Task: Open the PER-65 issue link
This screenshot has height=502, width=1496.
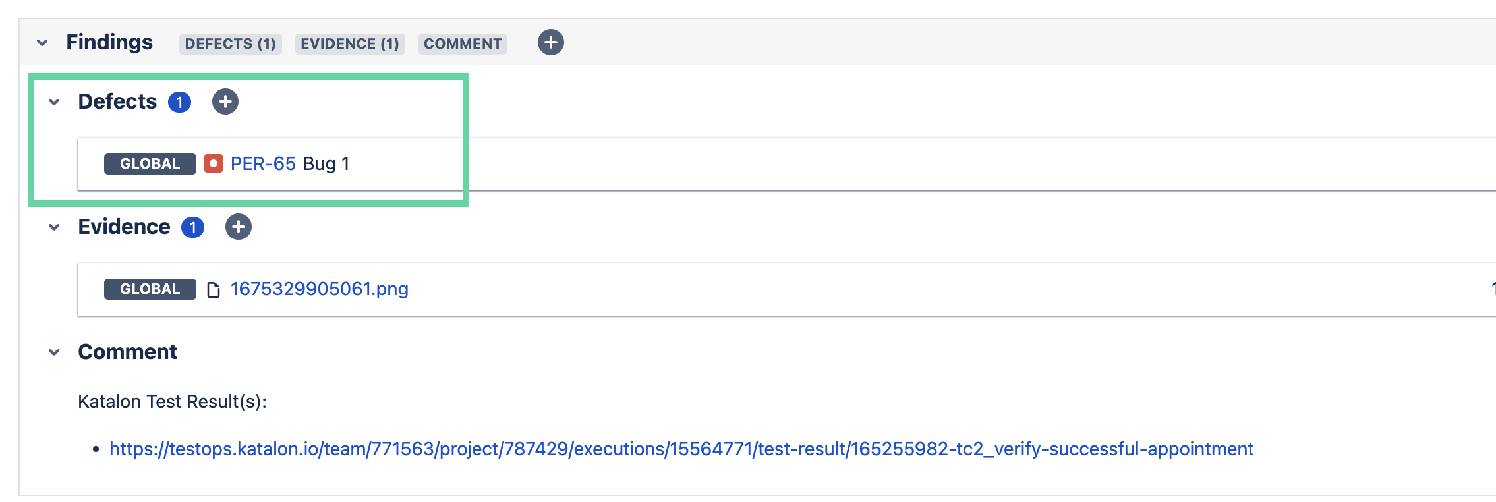Action: click(263, 163)
